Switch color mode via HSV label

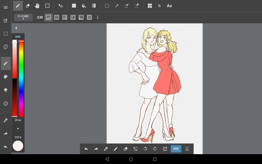click(18, 36)
